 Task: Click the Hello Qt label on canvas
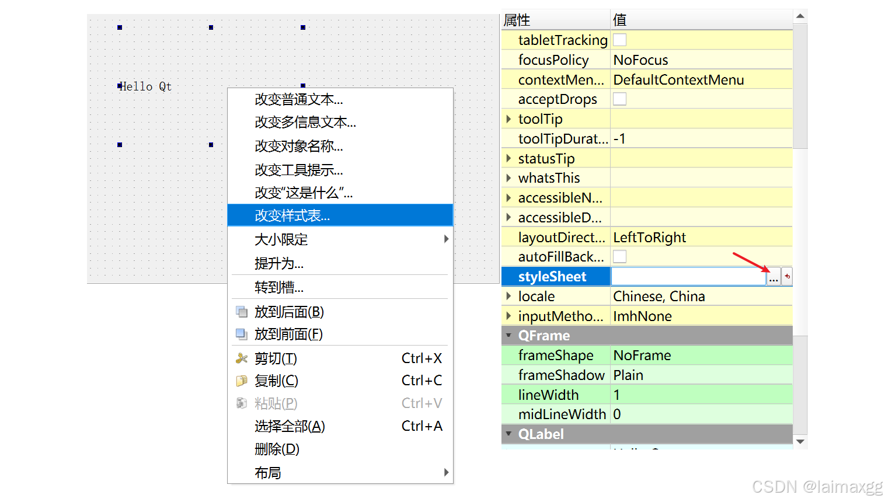tap(145, 86)
